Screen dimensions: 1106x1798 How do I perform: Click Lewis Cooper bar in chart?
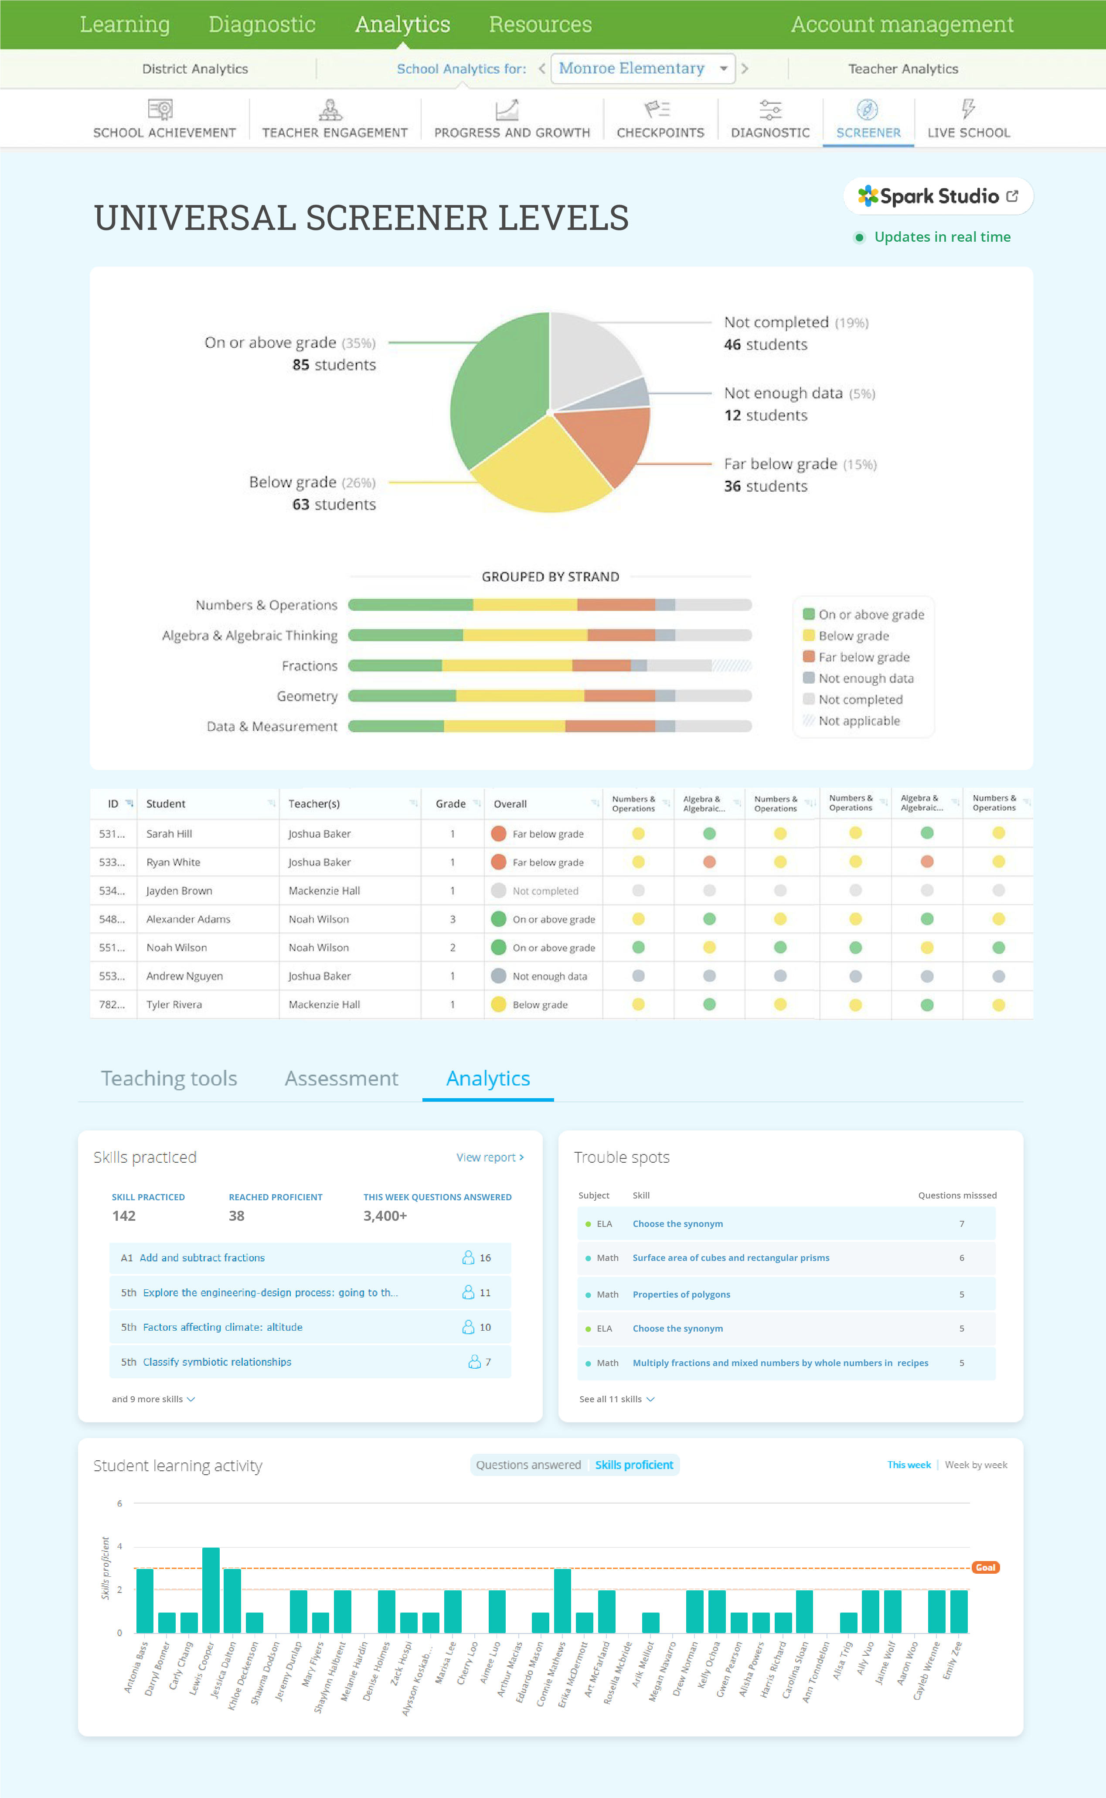[211, 1589]
